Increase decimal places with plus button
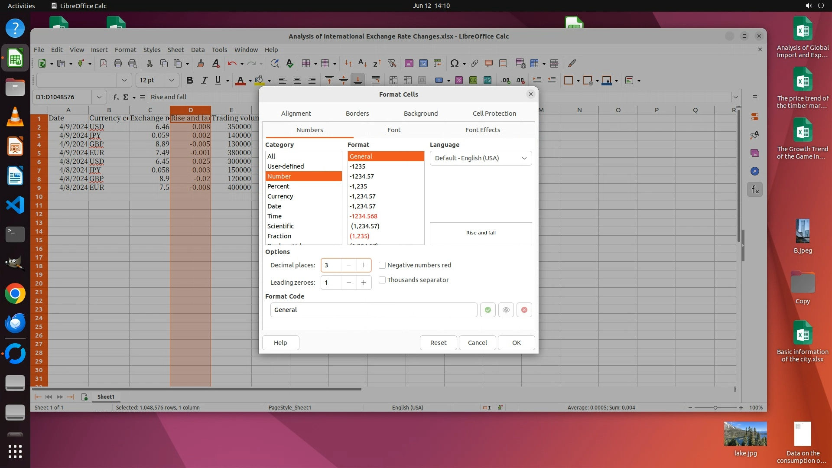The height and width of the screenshot is (468, 832). tap(364, 265)
